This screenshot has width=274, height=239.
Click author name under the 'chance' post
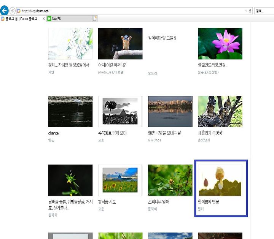pos(51,140)
